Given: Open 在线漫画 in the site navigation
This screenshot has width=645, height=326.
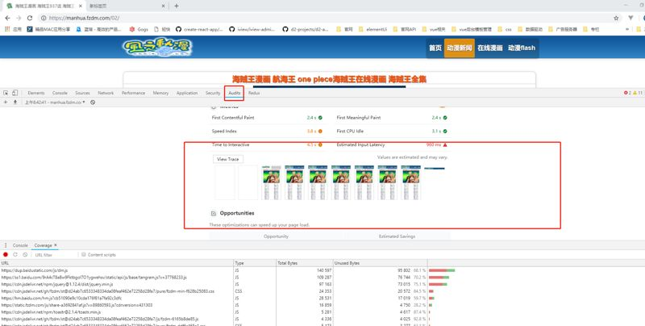Looking at the screenshot, I should (x=490, y=48).
